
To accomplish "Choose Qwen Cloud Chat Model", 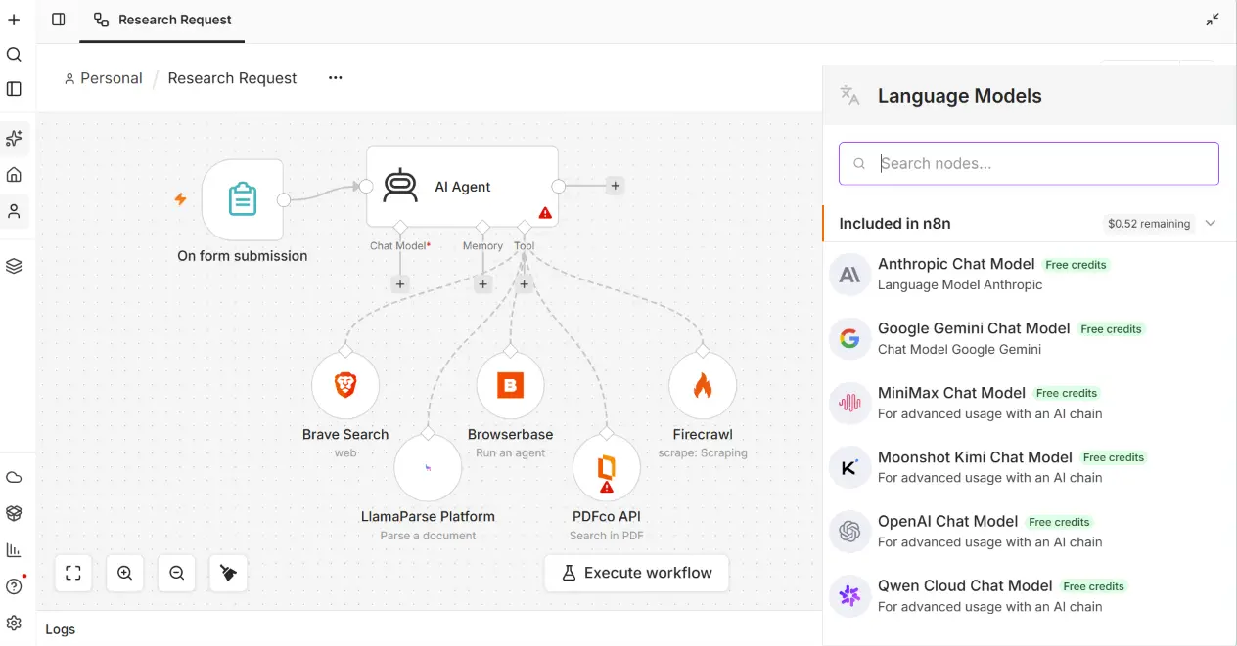I will click(x=1030, y=596).
